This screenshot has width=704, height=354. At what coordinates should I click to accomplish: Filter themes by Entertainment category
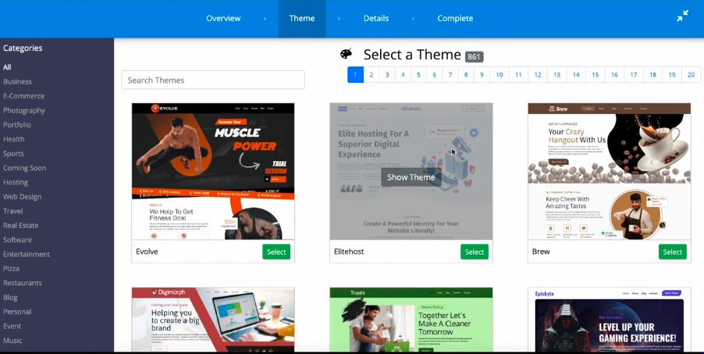(x=26, y=254)
